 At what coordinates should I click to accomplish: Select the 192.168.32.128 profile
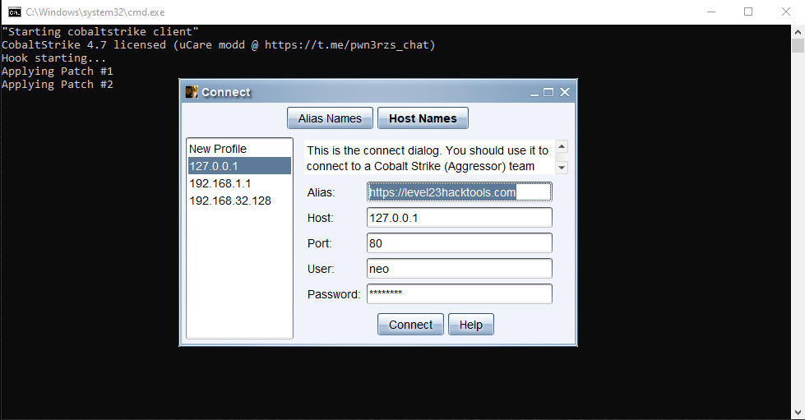(240, 201)
